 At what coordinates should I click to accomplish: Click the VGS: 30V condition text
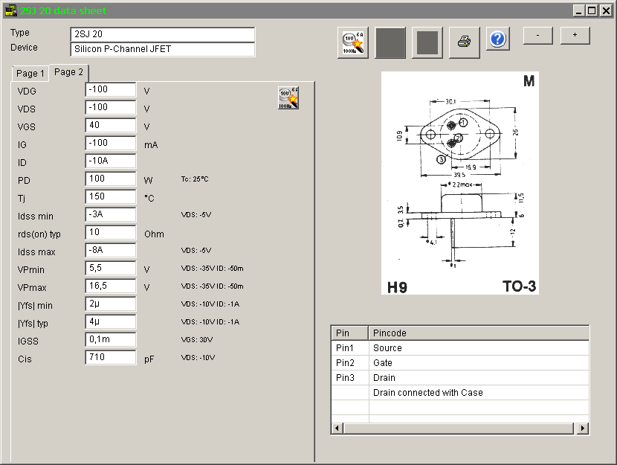(197, 340)
